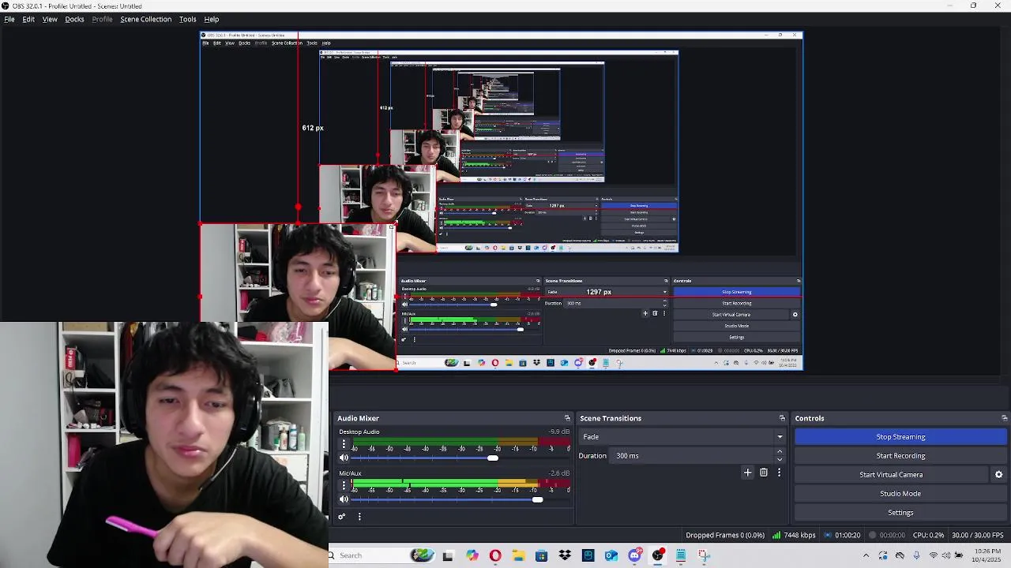
Task: Open virtual camera configuration gear
Action: (x=998, y=475)
